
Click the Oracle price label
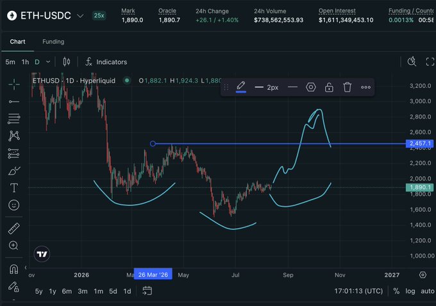coord(167,11)
